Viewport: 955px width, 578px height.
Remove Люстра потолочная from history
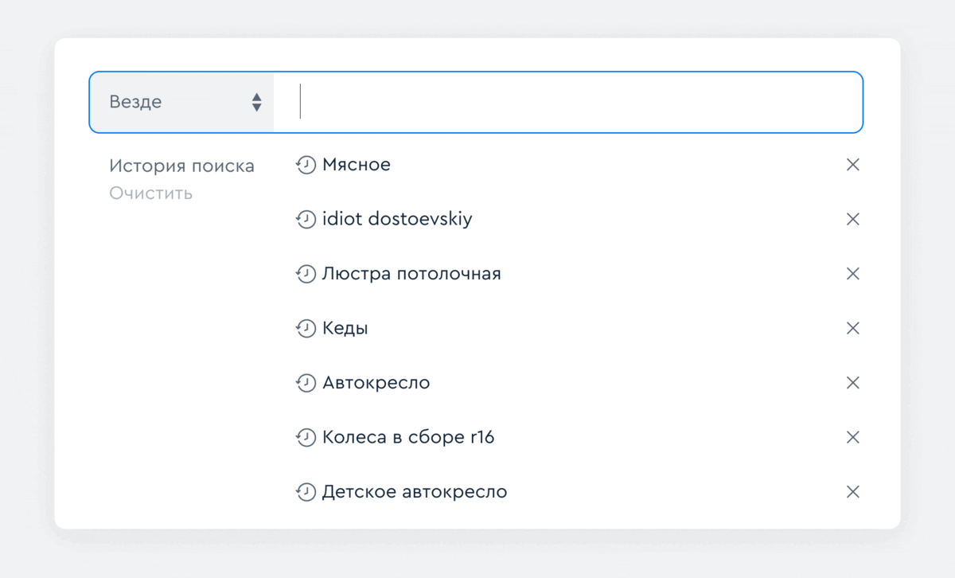pos(852,273)
